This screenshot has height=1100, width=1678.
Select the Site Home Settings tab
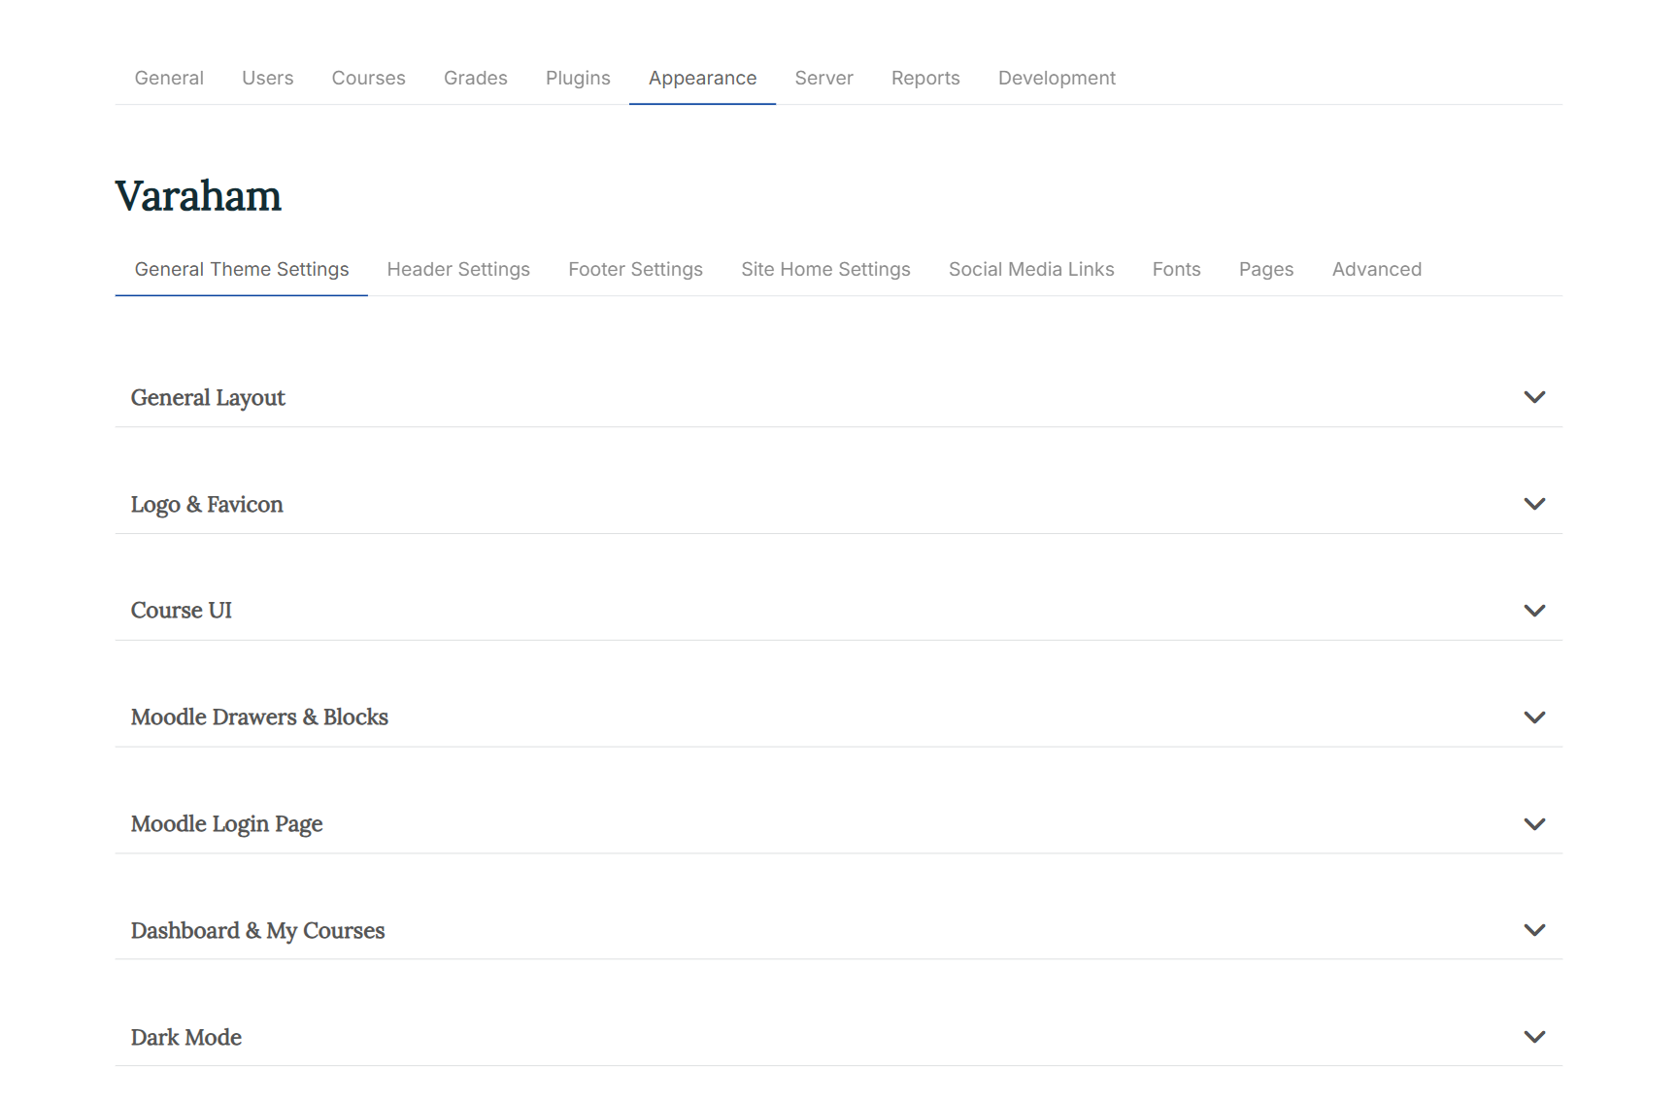tap(825, 269)
